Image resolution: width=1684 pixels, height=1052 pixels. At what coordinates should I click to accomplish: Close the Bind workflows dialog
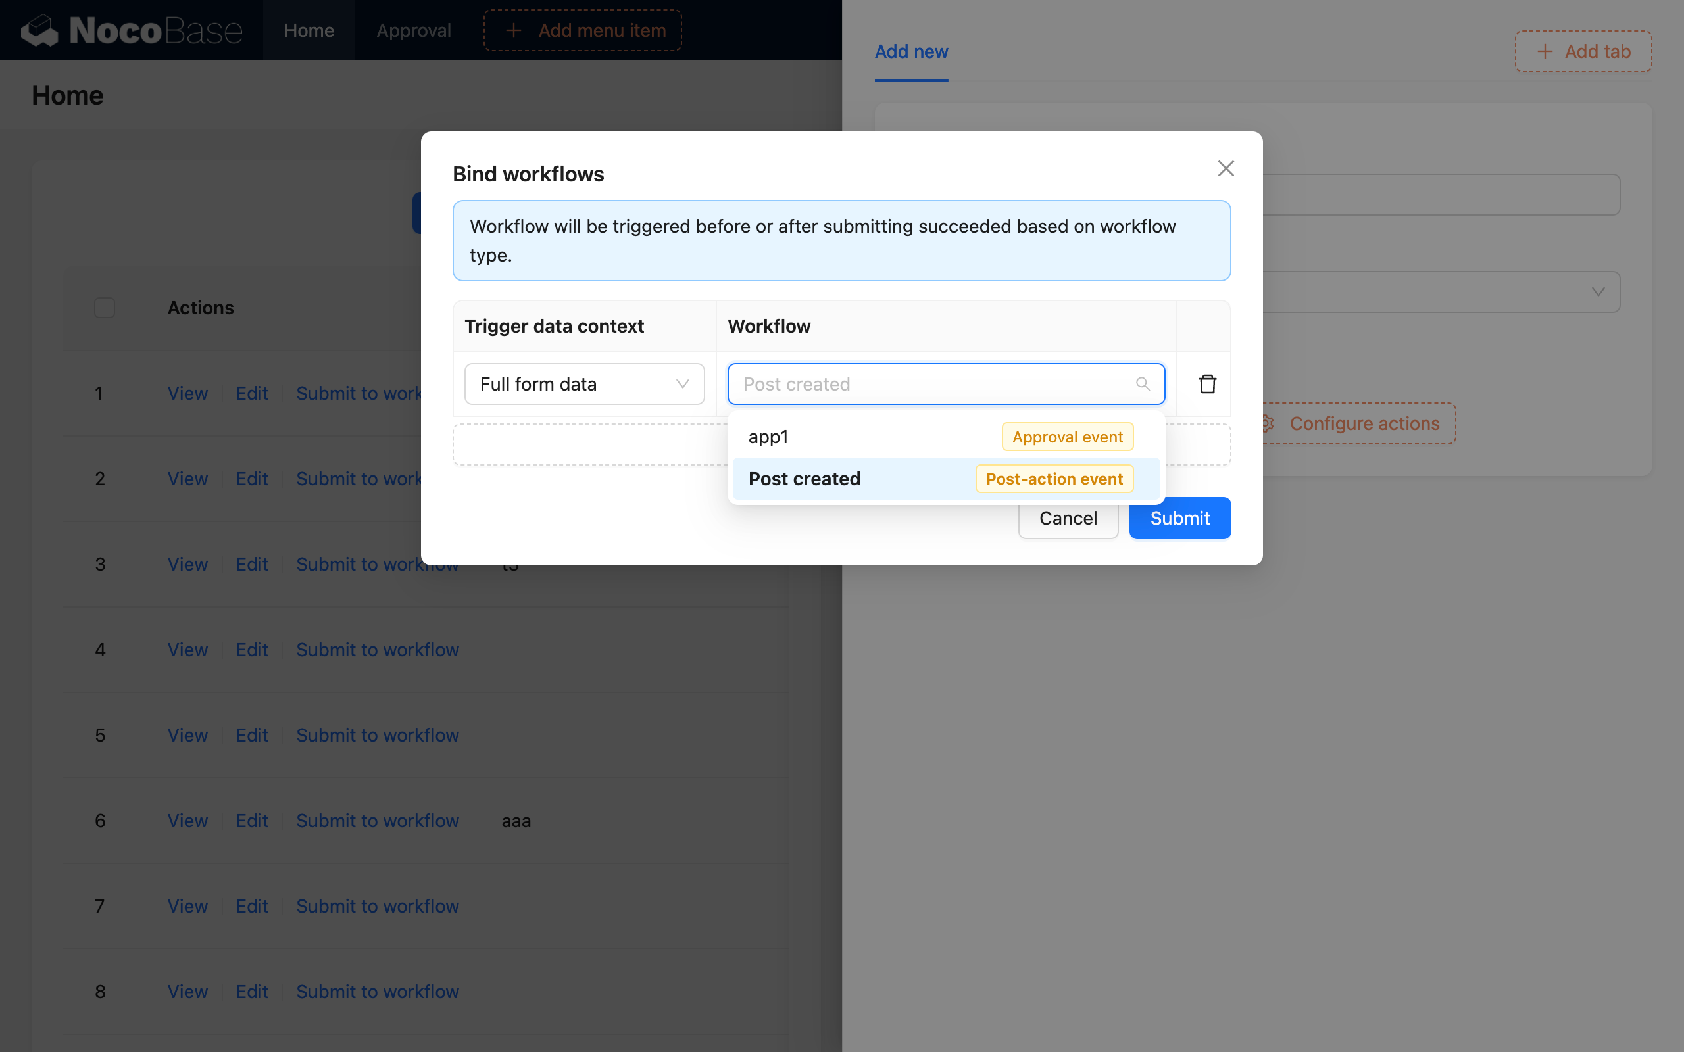[1226, 168]
